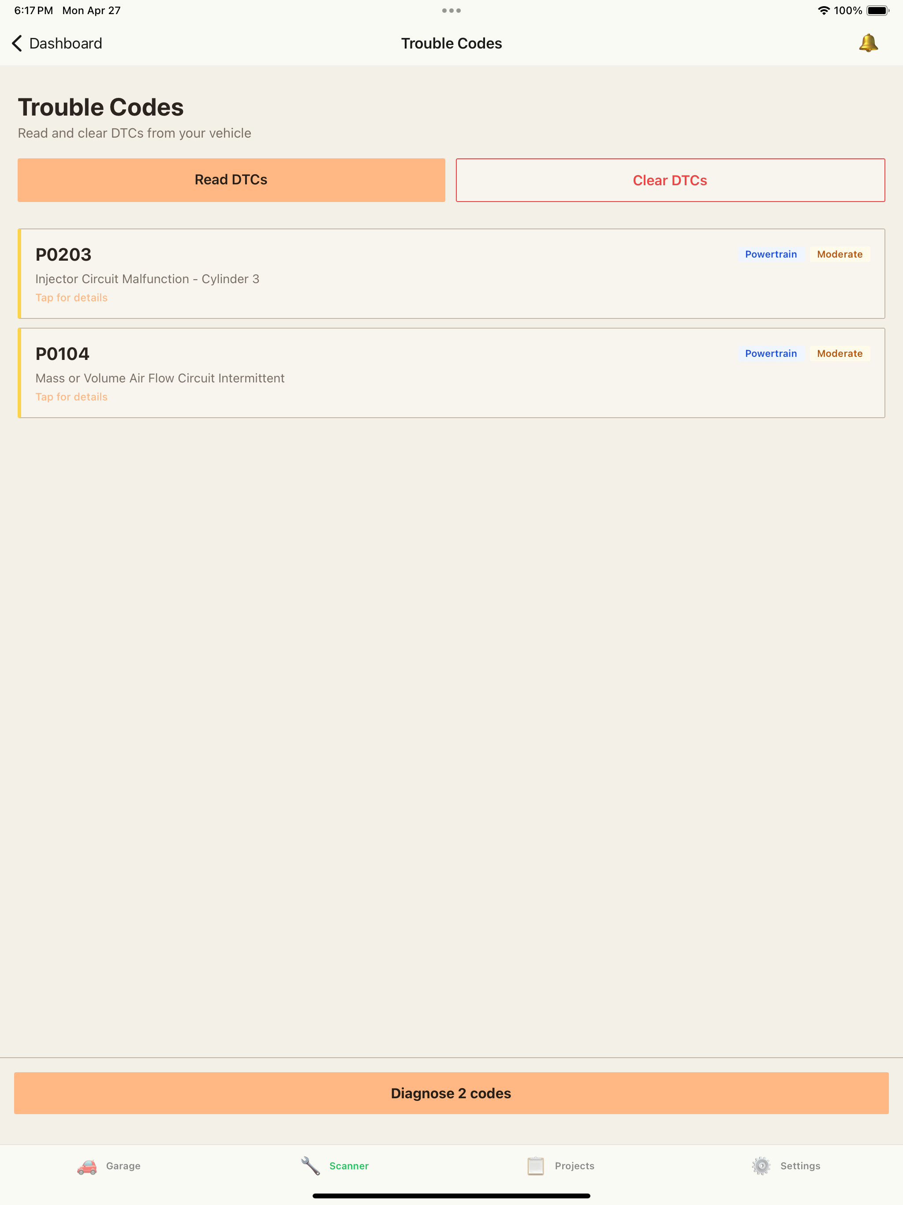The height and width of the screenshot is (1205, 903).
Task: Click the 'Trouble Codes' navigation title
Action: tap(451, 44)
